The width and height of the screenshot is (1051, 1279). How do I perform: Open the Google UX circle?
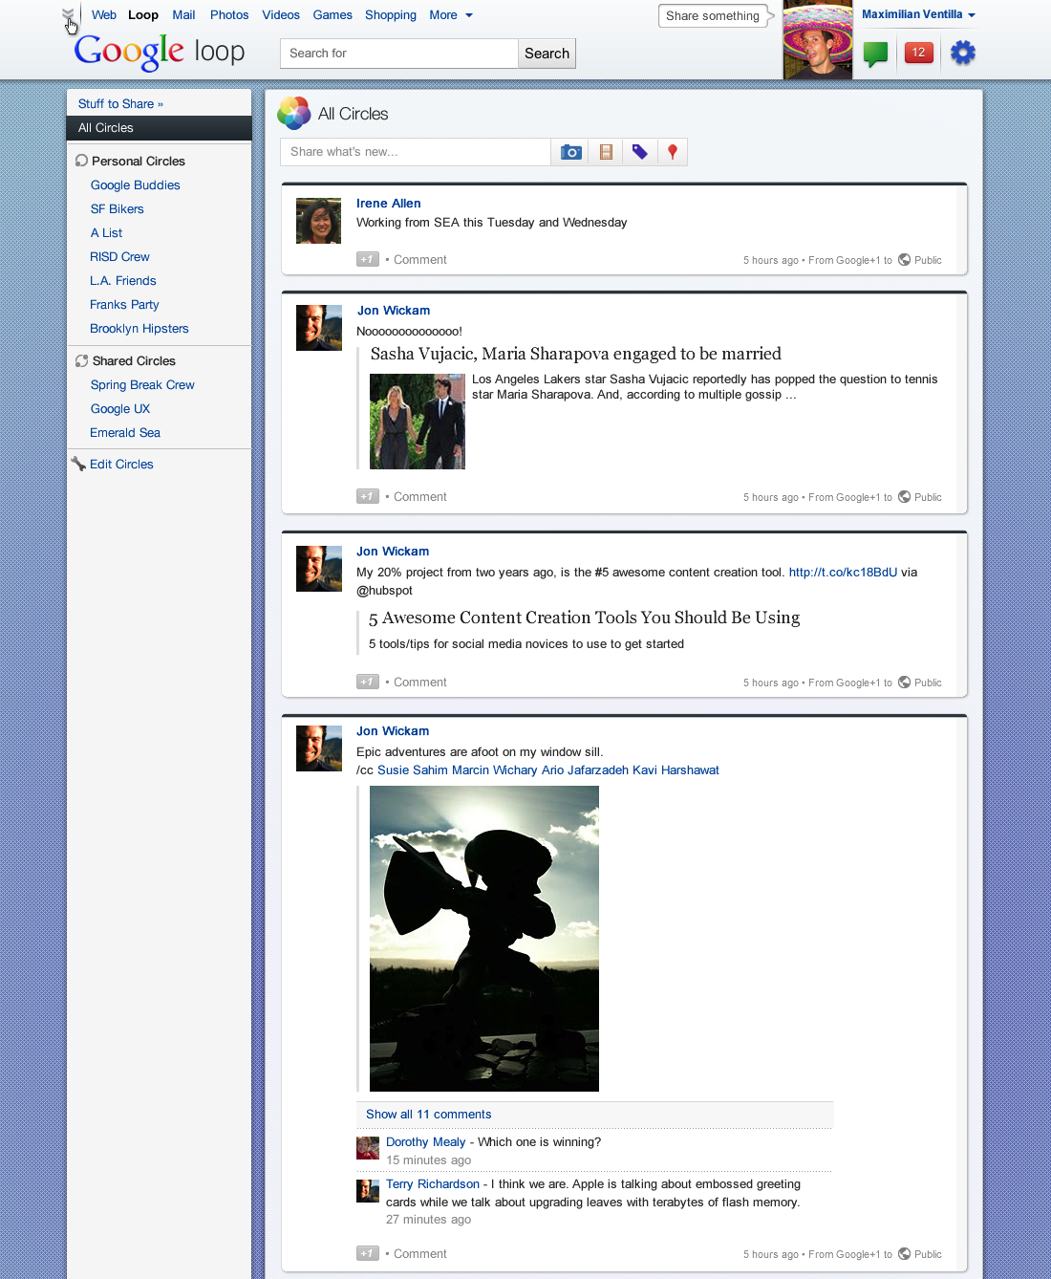(x=120, y=409)
